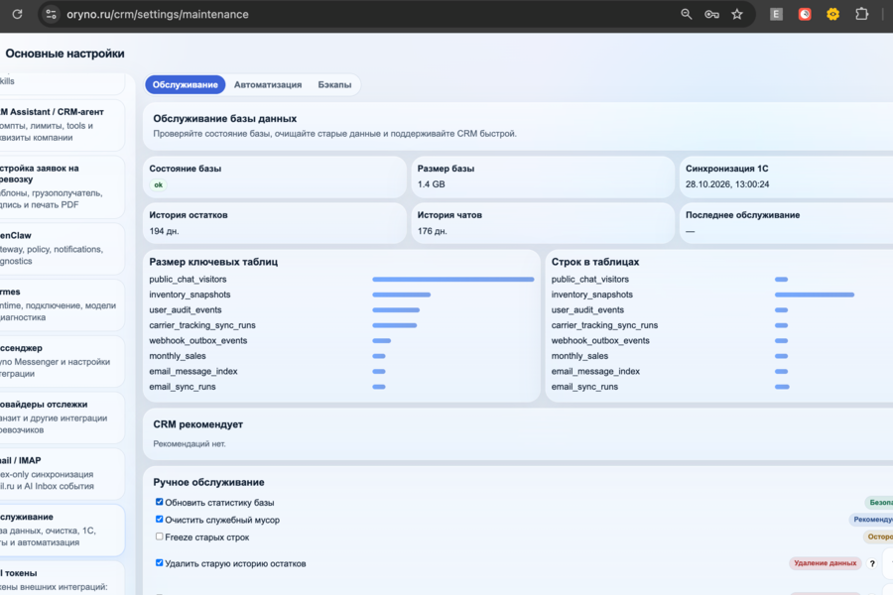Screen dimensions: 893x595
Task: Click the Рекомендаций нет. message
Action: tap(190, 443)
